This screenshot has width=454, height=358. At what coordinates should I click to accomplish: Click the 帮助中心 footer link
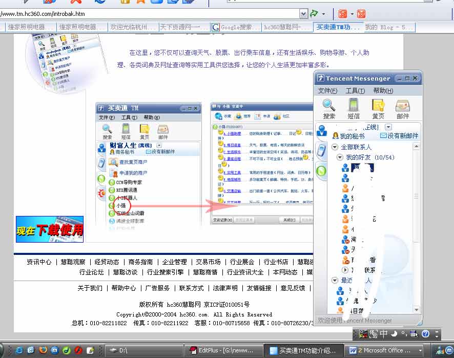click(x=123, y=288)
